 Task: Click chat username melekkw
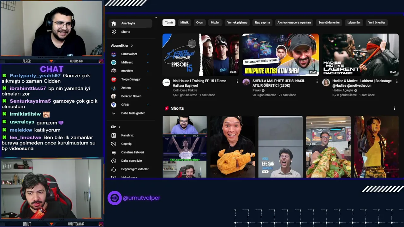click(x=21, y=130)
